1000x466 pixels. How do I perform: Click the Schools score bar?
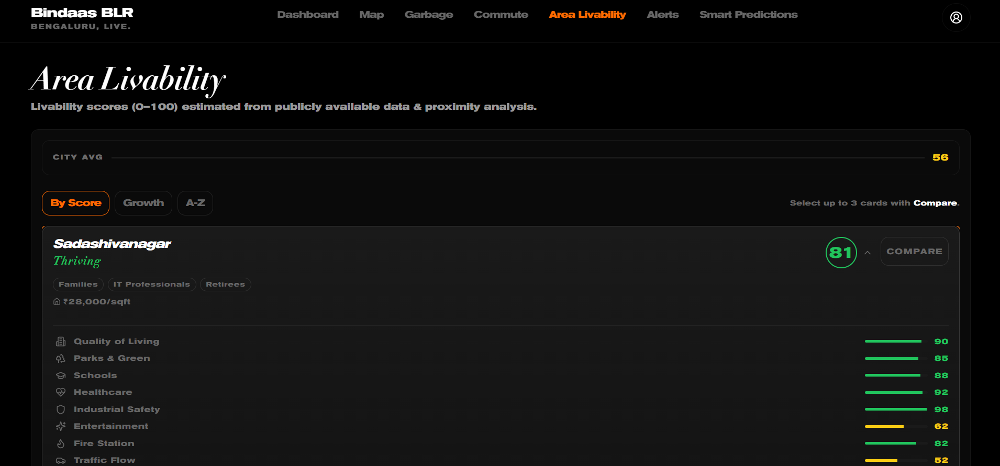pos(896,376)
